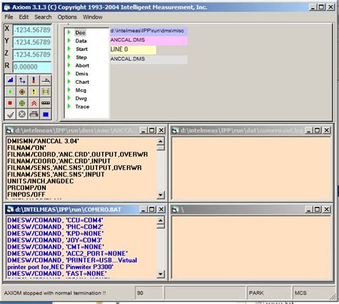Open the File menu
339x304 pixels.
9,17
